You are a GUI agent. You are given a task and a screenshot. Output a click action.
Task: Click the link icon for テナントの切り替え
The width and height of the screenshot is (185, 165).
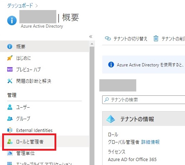pyautogui.click(x=108, y=38)
